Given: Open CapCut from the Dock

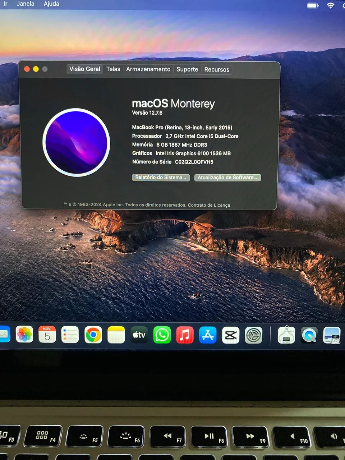Looking at the screenshot, I should pyautogui.click(x=231, y=335).
